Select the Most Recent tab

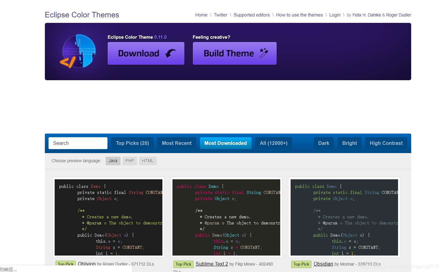[176, 143]
